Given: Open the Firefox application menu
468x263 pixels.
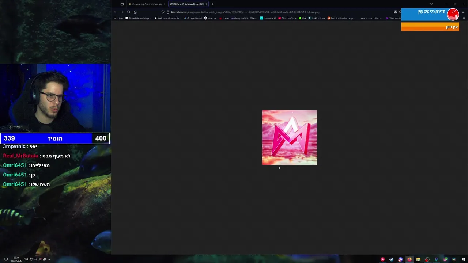Looking at the screenshot, I should coord(463,12).
